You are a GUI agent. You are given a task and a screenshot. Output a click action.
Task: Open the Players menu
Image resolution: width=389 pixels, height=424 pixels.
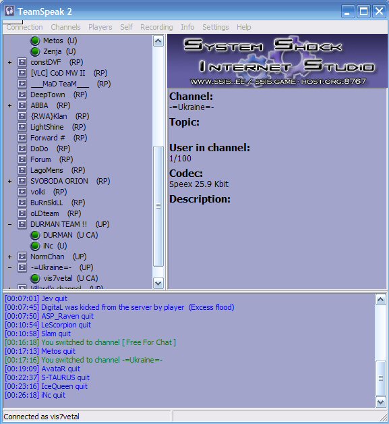click(100, 27)
